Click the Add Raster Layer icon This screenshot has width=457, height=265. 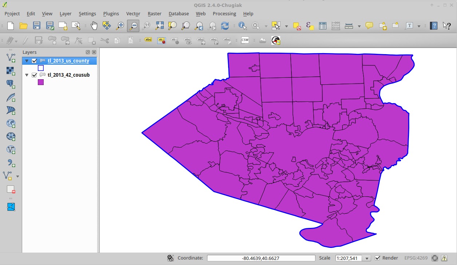(x=11, y=71)
